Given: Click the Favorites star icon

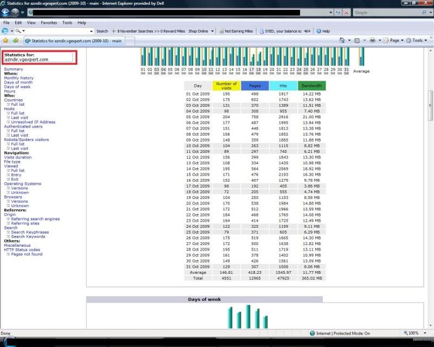Looking at the screenshot, I should (x=5, y=41).
